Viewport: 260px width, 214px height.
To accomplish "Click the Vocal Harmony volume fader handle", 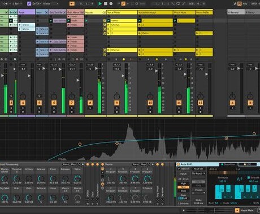I will 156,71.
